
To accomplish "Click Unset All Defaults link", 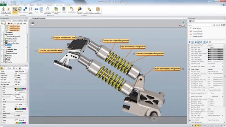I will click(x=198, y=34).
